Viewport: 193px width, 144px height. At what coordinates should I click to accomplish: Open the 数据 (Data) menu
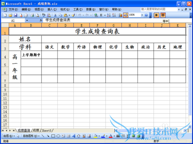[x=91, y=9]
